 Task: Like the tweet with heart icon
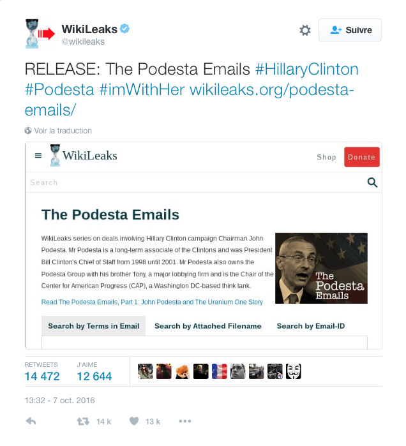point(134,421)
